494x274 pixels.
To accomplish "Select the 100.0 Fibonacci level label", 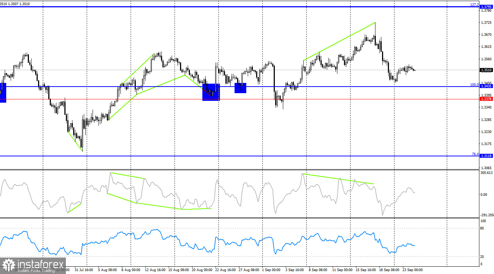I will point(474,84).
